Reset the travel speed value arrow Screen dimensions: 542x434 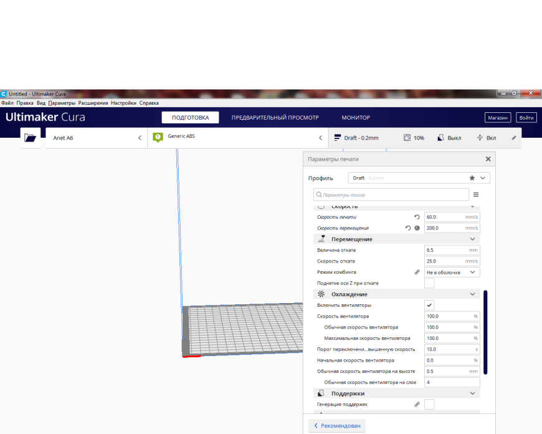(x=408, y=228)
